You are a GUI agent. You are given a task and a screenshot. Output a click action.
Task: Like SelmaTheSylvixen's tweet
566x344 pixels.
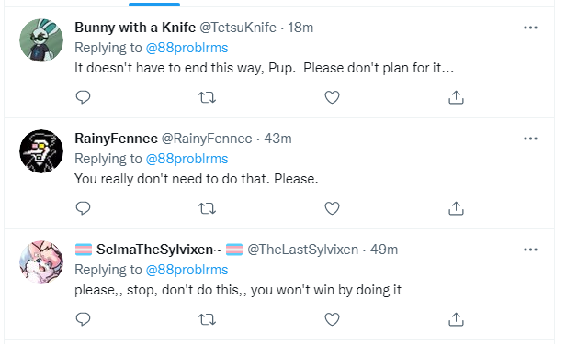pos(332,319)
